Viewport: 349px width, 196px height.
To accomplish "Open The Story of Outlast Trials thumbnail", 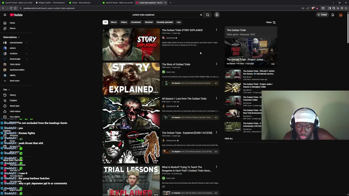I will (x=131, y=79).
